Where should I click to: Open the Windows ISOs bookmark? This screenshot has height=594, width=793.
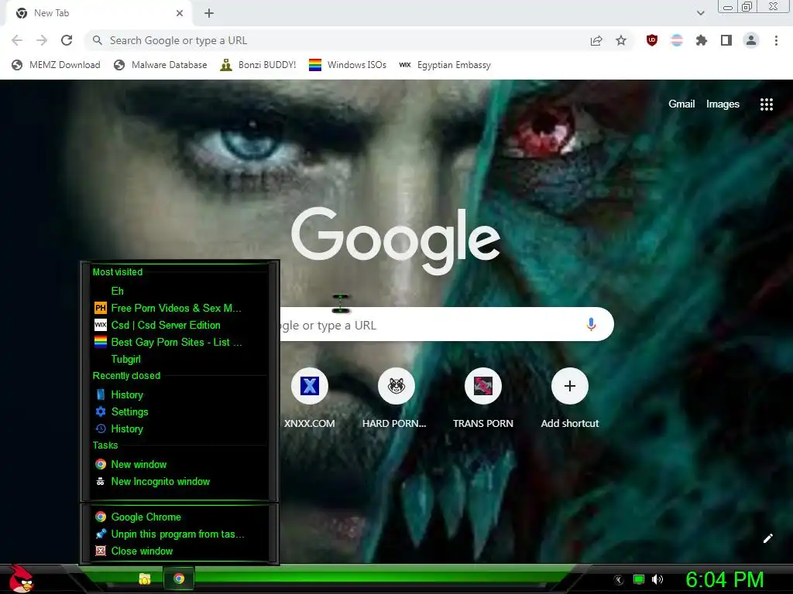click(x=348, y=65)
